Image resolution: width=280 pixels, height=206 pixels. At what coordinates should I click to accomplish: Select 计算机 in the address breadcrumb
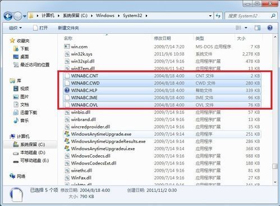(48, 15)
